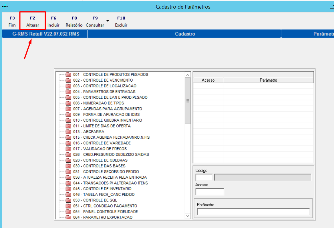Select the Cadastro header tab
This screenshot has height=228, width=334.
pyautogui.click(x=185, y=34)
